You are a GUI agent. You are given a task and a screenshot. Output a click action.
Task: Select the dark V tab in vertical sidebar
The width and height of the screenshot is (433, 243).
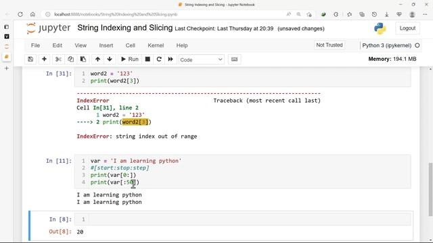(7, 36)
